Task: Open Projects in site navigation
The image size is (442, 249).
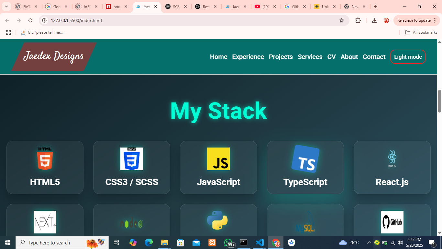Action: click(x=281, y=57)
